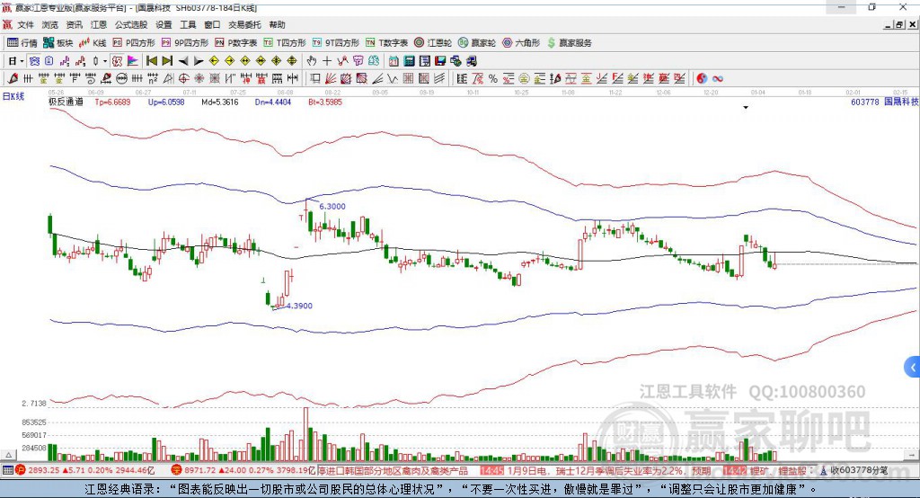The image size is (920, 498).
Task: Click the 6.3000 high price label
Action: (332, 206)
